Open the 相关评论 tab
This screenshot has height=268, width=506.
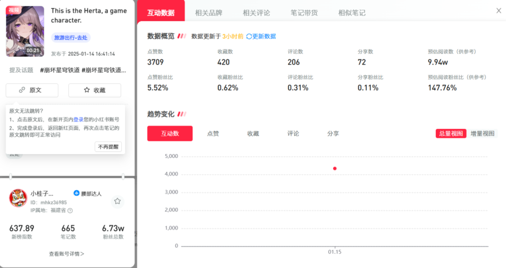[256, 13]
